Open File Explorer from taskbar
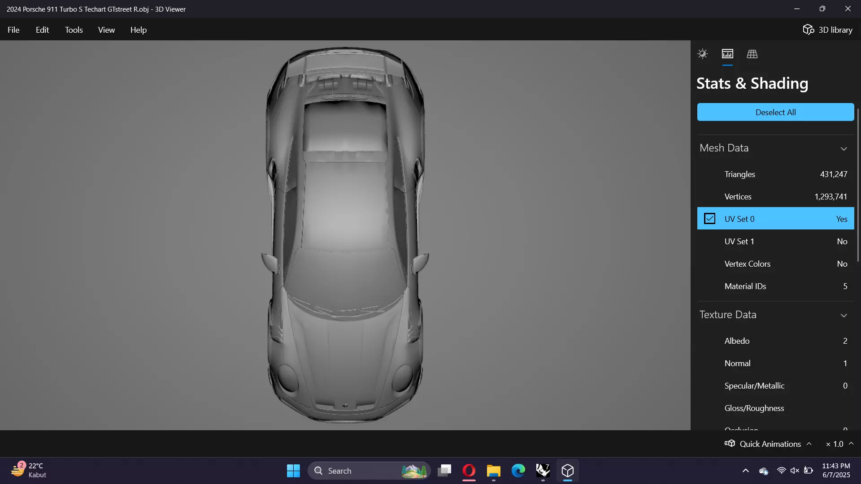The height and width of the screenshot is (484, 861). 494,471
